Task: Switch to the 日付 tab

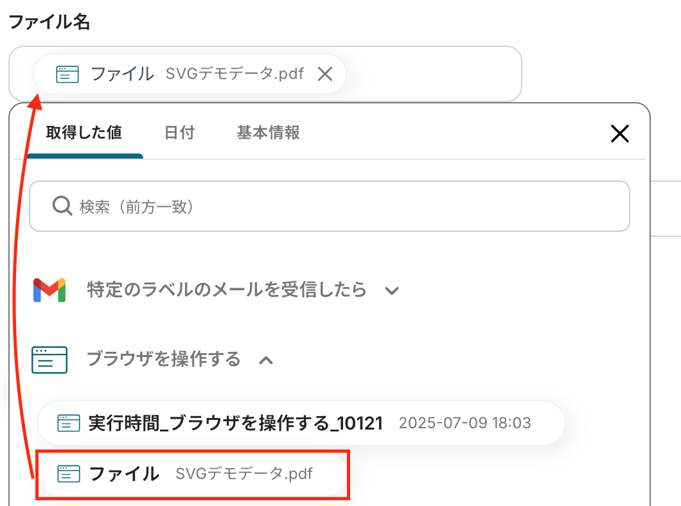Action: coord(179,133)
